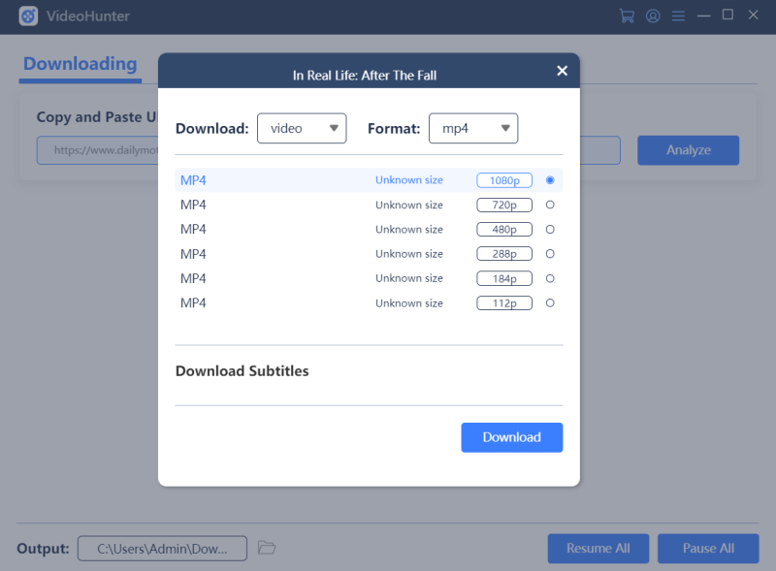
Task: Click the VideoHunter app logo icon
Action: (x=28, y=16)
